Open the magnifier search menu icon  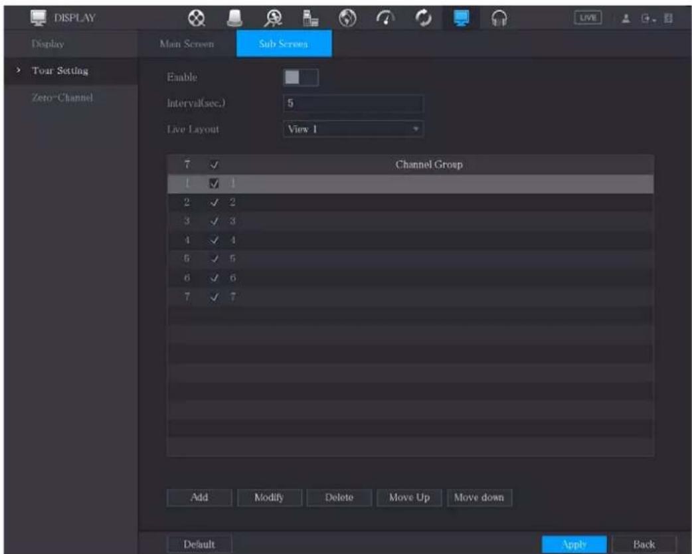coord(273,18)
